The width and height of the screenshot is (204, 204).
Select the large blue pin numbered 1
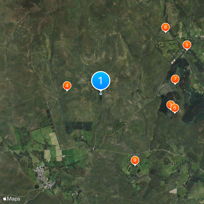point(101,81)
